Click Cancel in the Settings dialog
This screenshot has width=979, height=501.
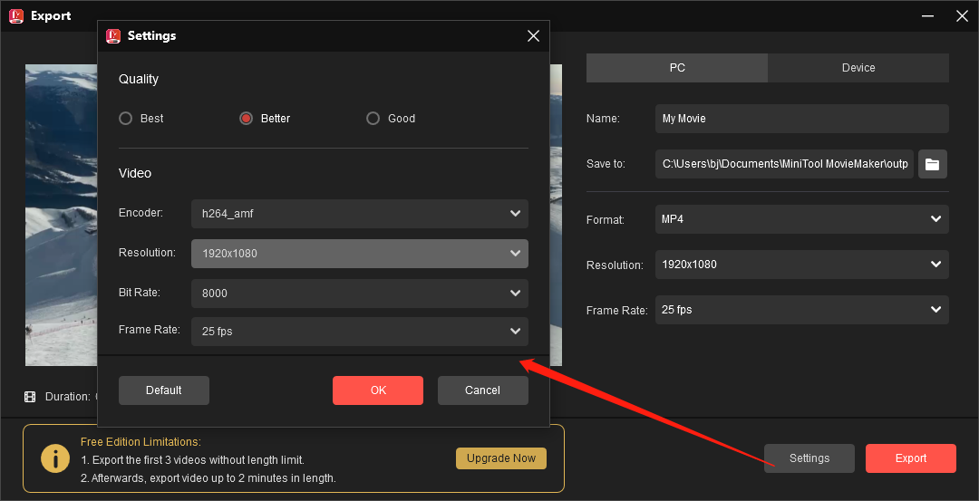(482, 390)
